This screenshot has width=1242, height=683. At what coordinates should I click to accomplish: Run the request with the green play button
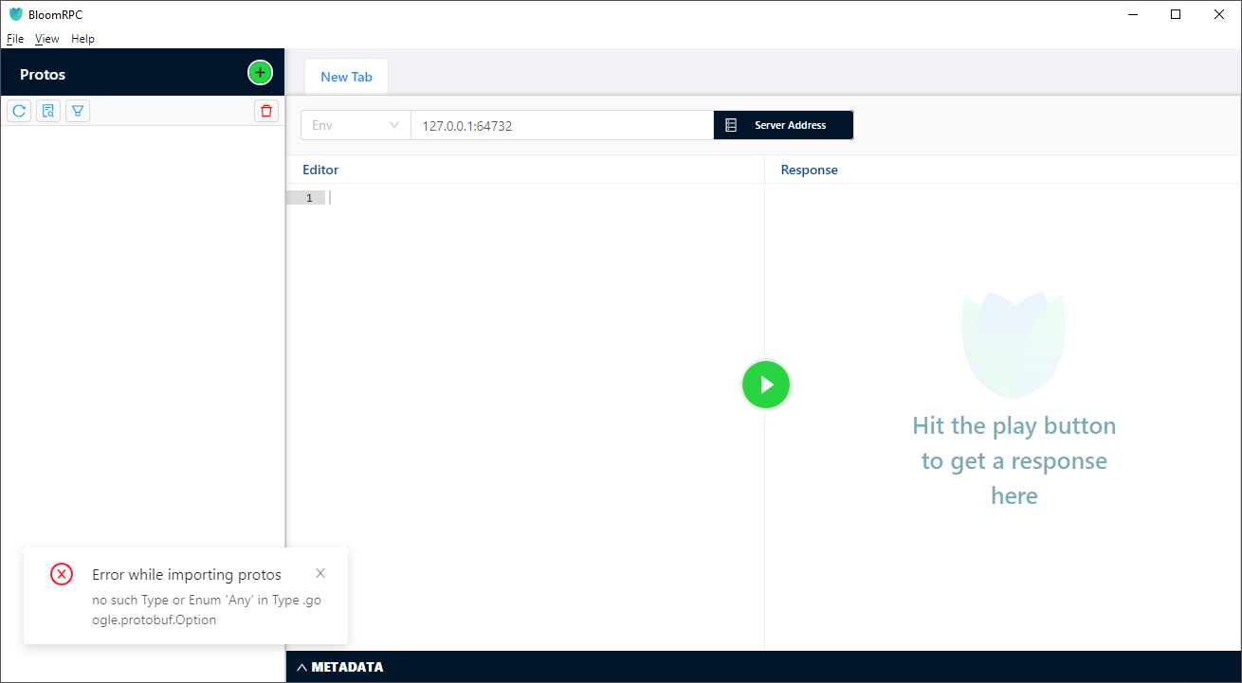[x=766, y=385]
